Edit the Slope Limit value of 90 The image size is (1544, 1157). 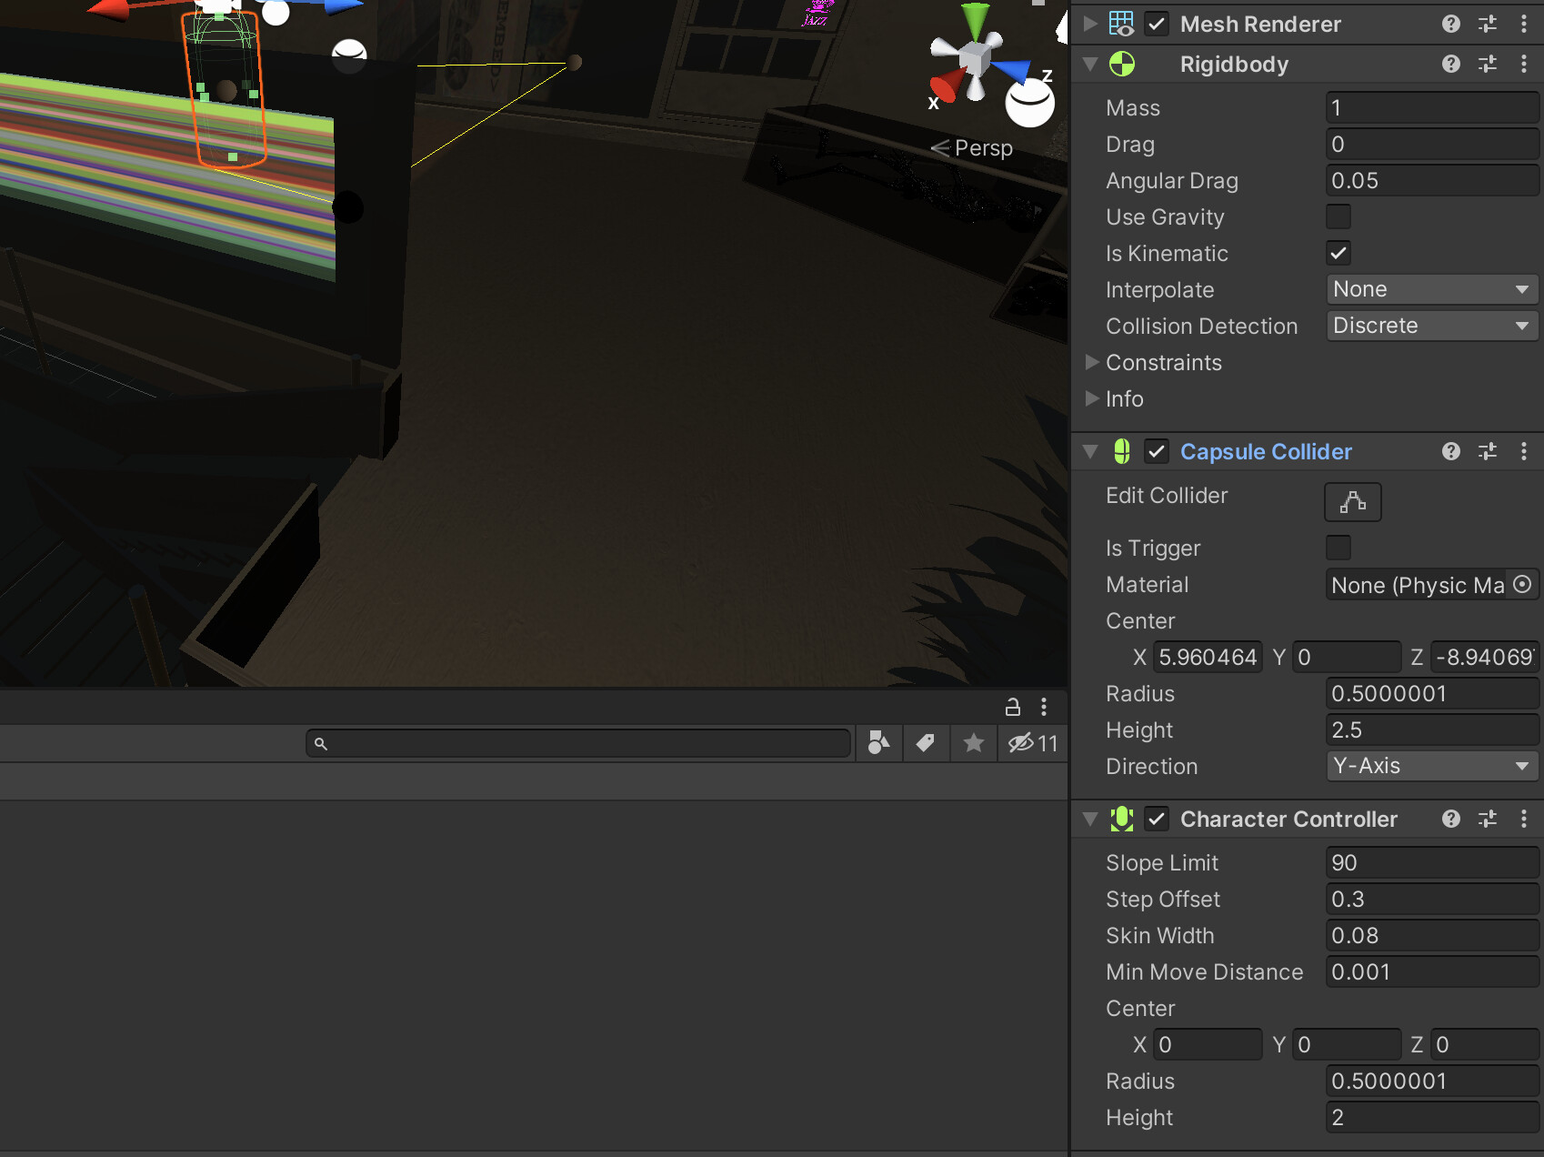tap(1431, 862)
